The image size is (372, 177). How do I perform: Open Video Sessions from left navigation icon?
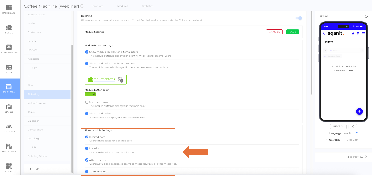click(x=9, y=47)
